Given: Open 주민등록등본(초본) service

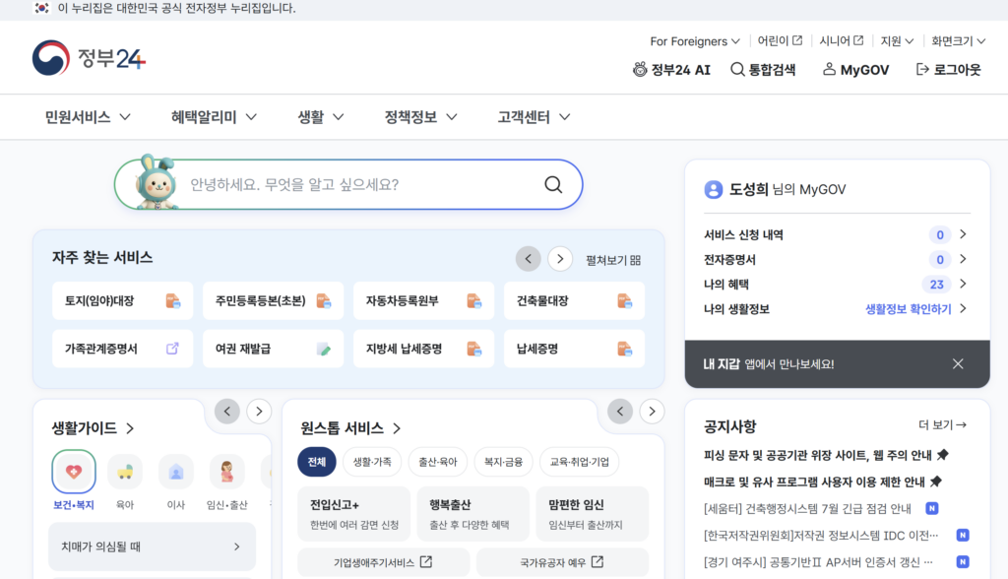Looking at the screenshot, I should pos(274,300).
